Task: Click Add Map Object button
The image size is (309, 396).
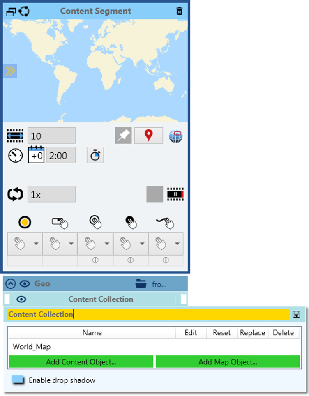Action: [x=228, y=362]
